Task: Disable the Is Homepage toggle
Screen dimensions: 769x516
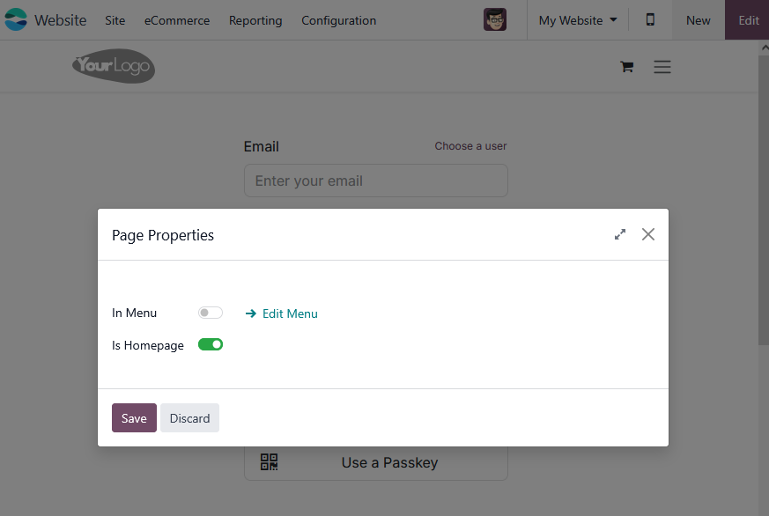Action: (211, 344)
